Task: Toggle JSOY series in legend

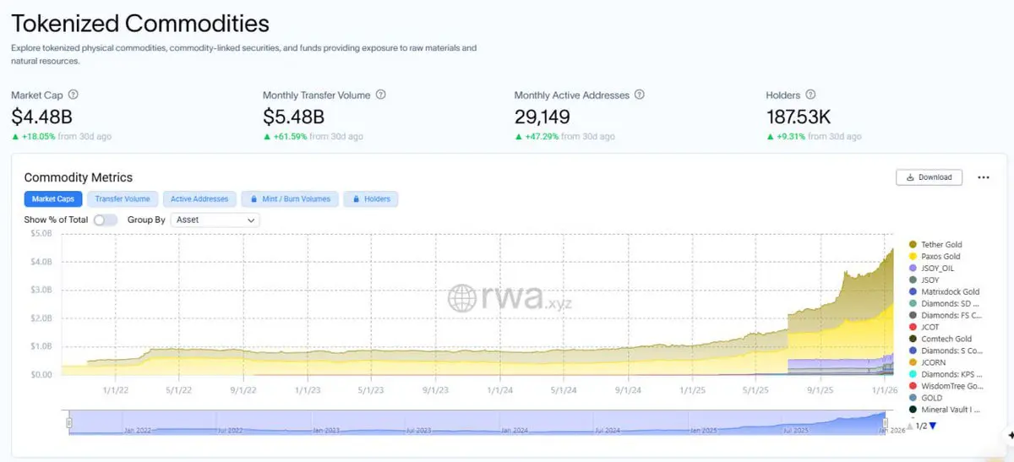Action: coord(924,280)
